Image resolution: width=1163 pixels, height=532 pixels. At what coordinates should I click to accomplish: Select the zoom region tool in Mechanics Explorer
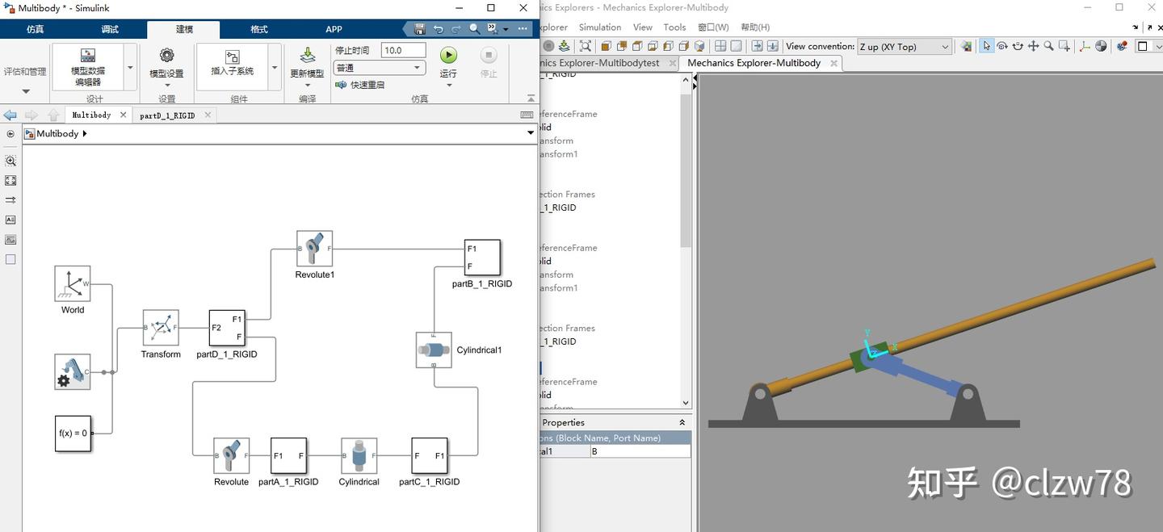tap(1064, 46)
